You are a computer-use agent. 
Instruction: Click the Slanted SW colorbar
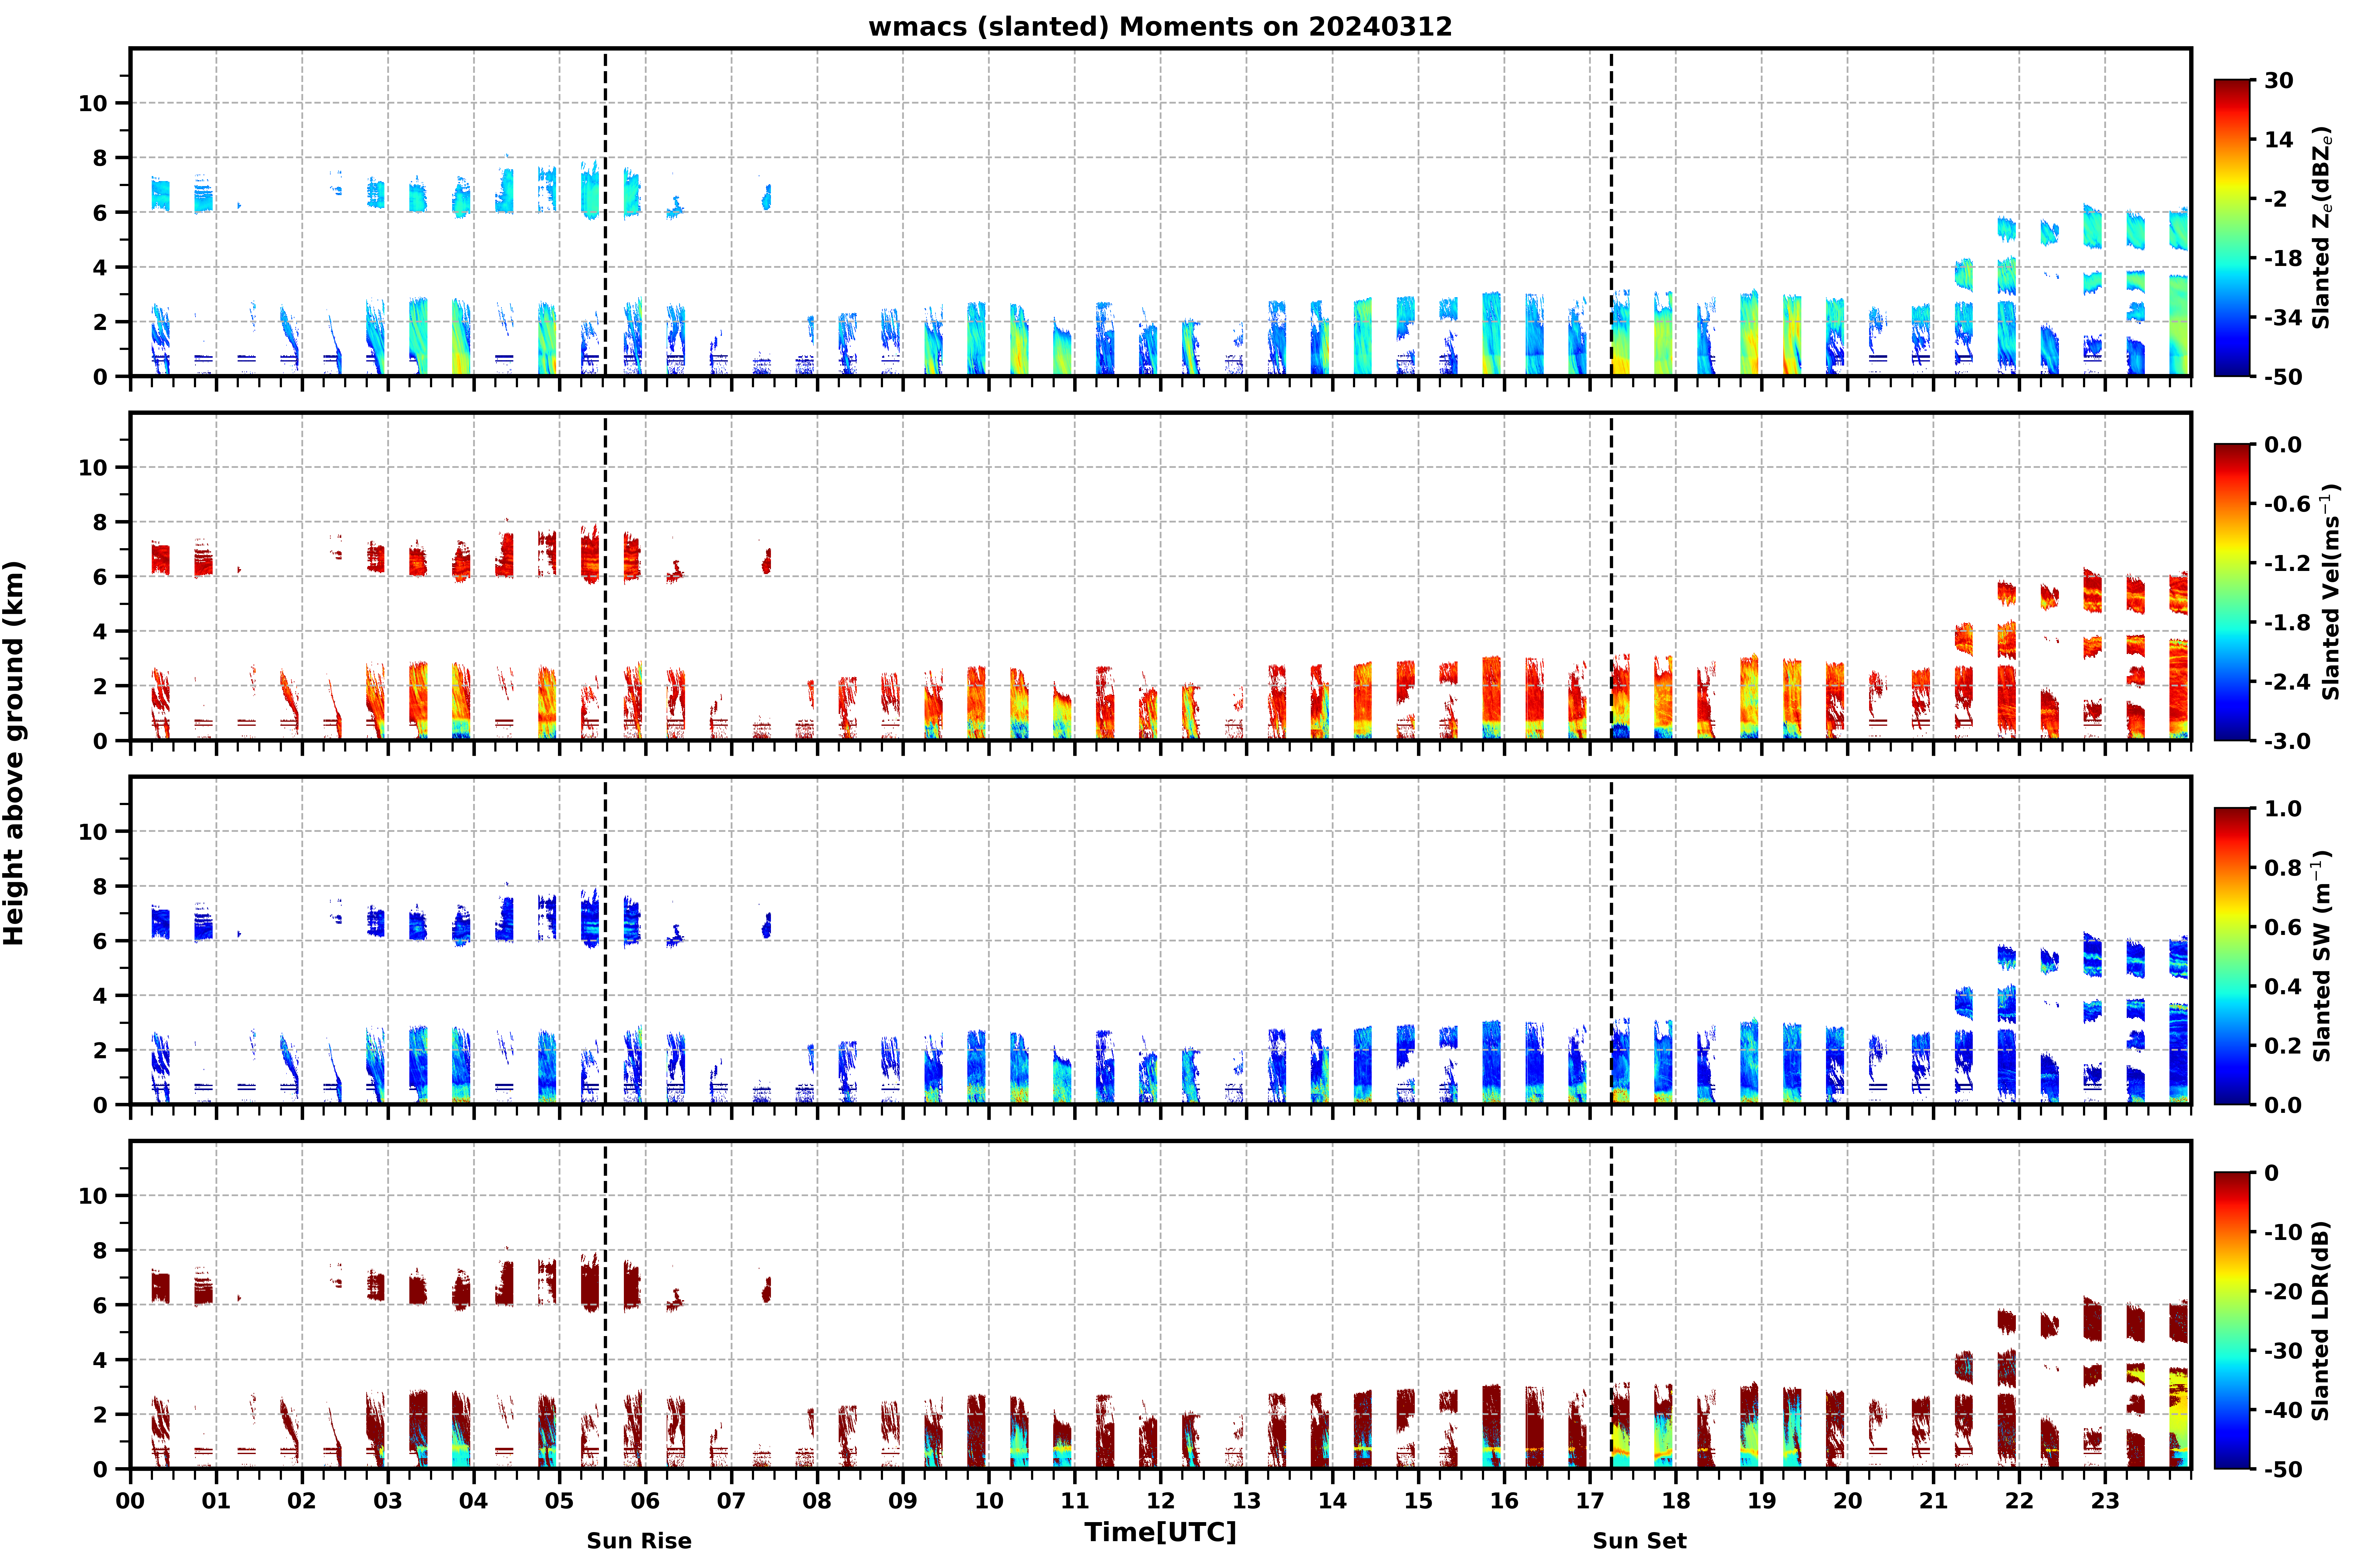[2232, 956]
